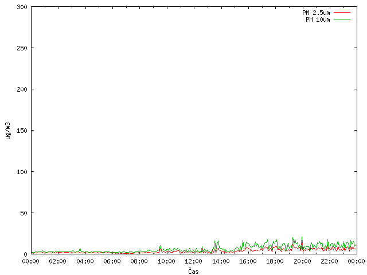The image size is (367, 275).
Task: Click the 300 y-axis tick label
Action: [x=22, y=7]
